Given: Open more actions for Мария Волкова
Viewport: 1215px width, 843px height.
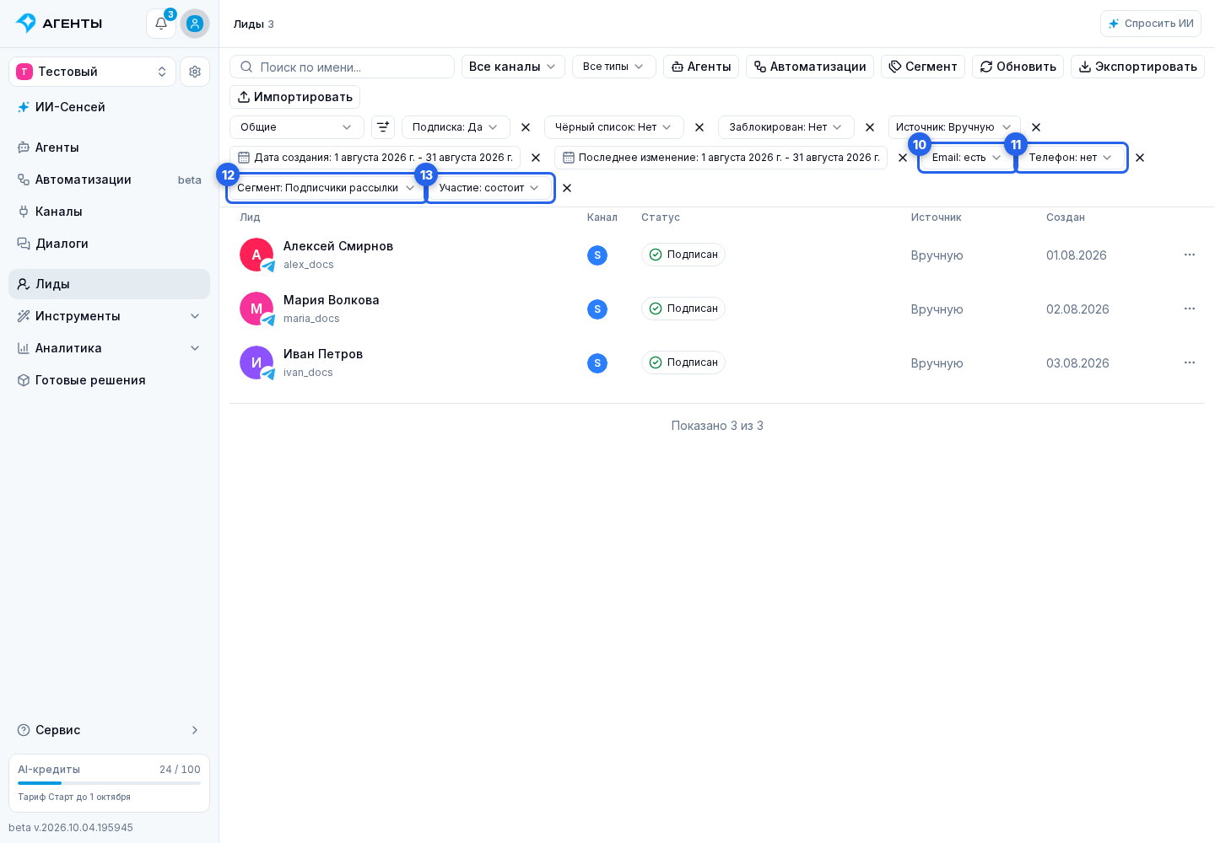Looking at the screenshot, I should pyautogui.click(x=1190, y=309).
